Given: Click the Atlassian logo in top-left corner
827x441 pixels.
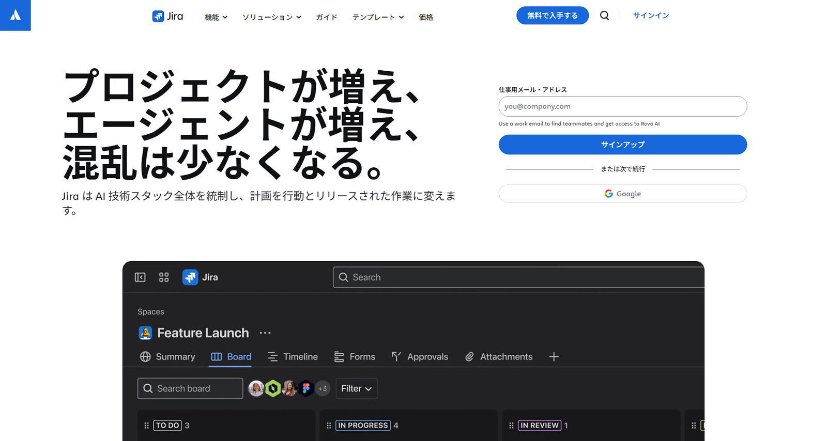Looking at the screenshot, I should tap(16, 15).
